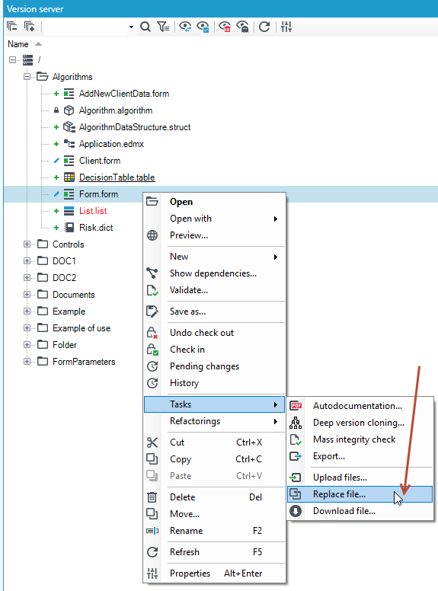The width and height of the screenshot is (438, 591).
Task: Click the sliders settings icon in toolbar
Action: tap(286, 27)
